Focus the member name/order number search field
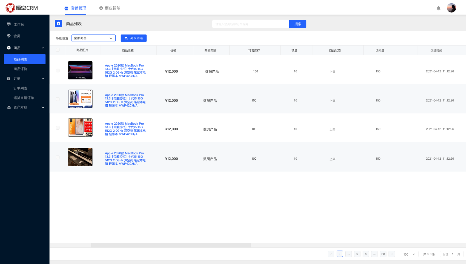Screen dimensions: 466x264 click(x=250, y=24)
